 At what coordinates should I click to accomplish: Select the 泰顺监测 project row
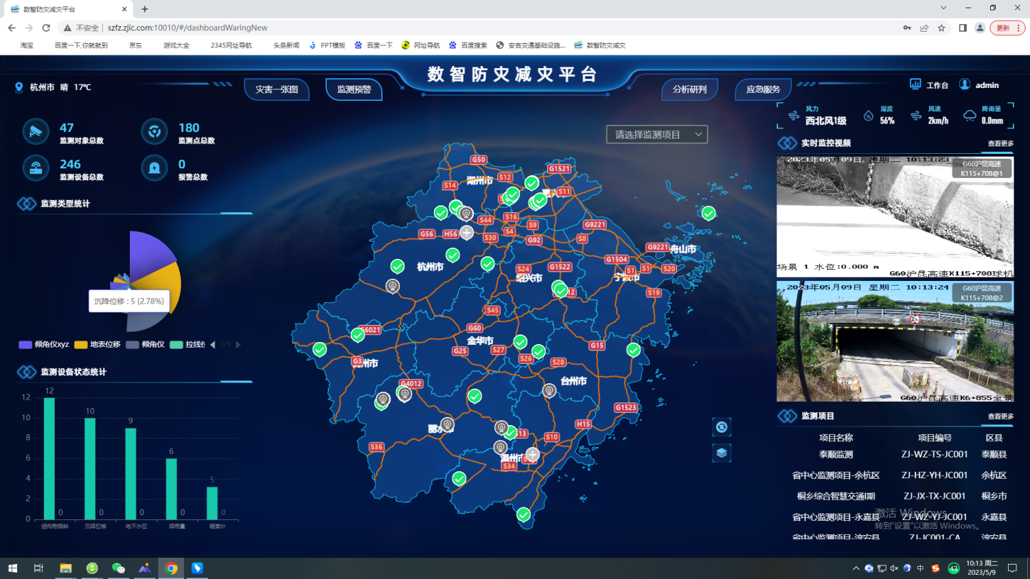point(836,455)
